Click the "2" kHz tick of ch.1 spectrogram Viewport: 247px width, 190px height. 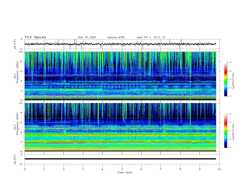[x=22, y=90]
